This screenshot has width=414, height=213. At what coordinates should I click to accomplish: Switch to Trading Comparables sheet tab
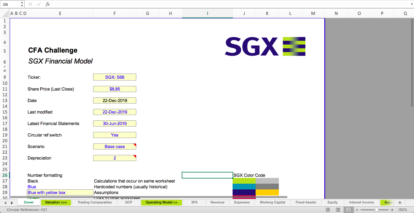pyautogui.click(x=95, y=202)
